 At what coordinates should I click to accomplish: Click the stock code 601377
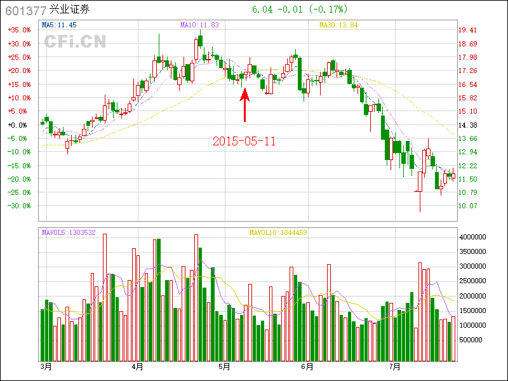24,11
